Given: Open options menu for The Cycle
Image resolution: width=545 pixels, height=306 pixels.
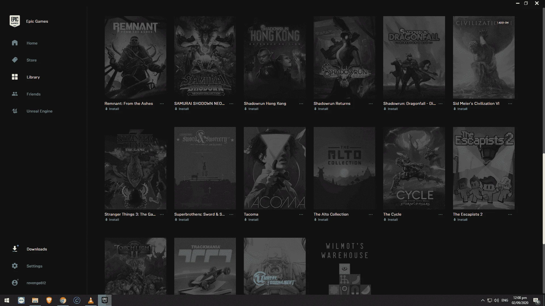Looking at the screenshot, I should [x=441, y=214].
